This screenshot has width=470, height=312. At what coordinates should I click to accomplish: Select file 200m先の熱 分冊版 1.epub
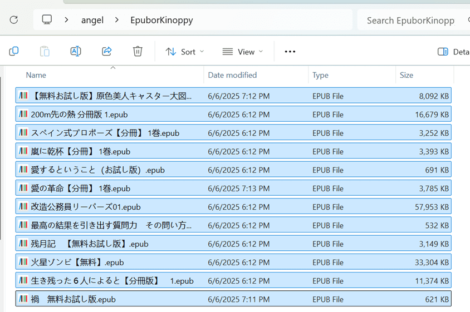click(233, 115)
